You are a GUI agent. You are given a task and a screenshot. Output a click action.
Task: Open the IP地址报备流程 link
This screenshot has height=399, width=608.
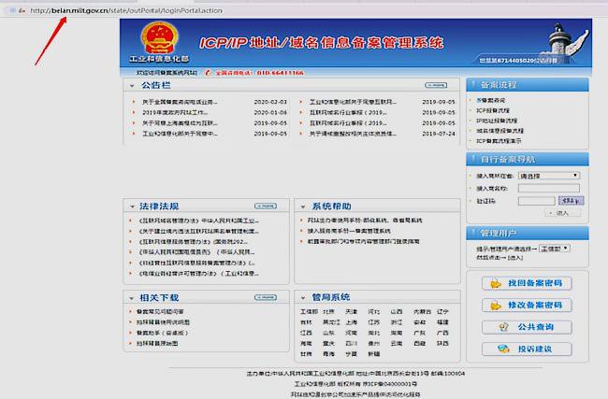click(x=497, y=121)
